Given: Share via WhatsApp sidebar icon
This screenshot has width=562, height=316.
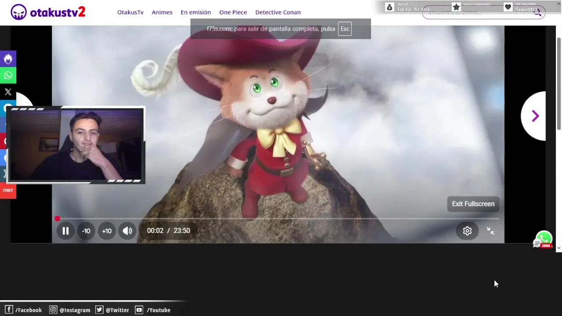Looking at the screenshot, I should tap(8, 75).
